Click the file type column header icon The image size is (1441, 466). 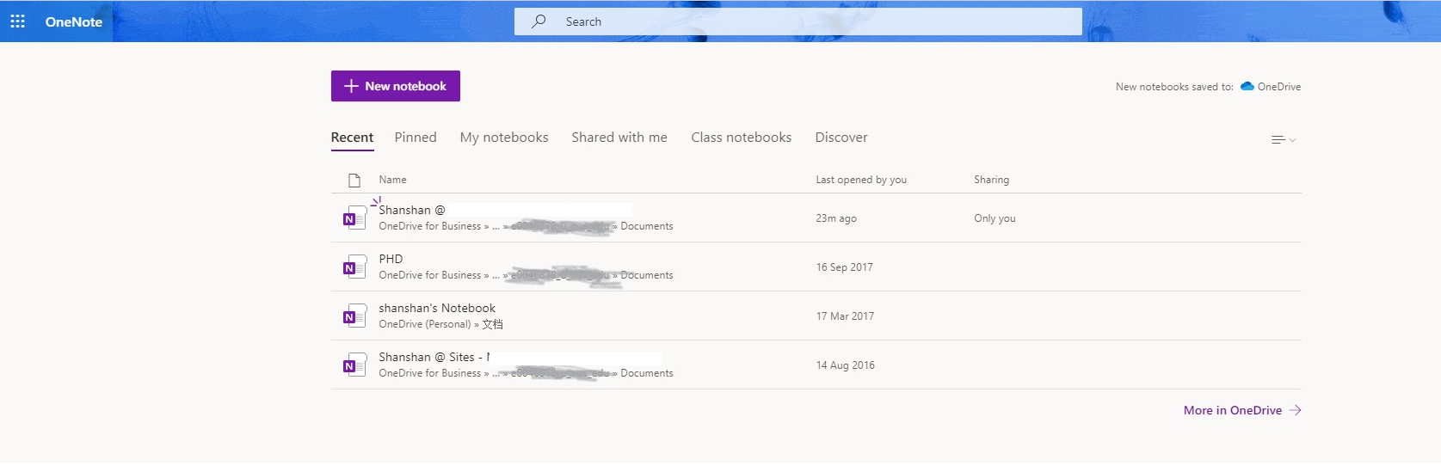point(354,181)
